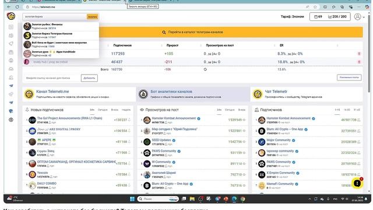Viewport: 373px width, 210px height.
Task: Open 'Yescoin' channel entry
Action: (43, 173)
